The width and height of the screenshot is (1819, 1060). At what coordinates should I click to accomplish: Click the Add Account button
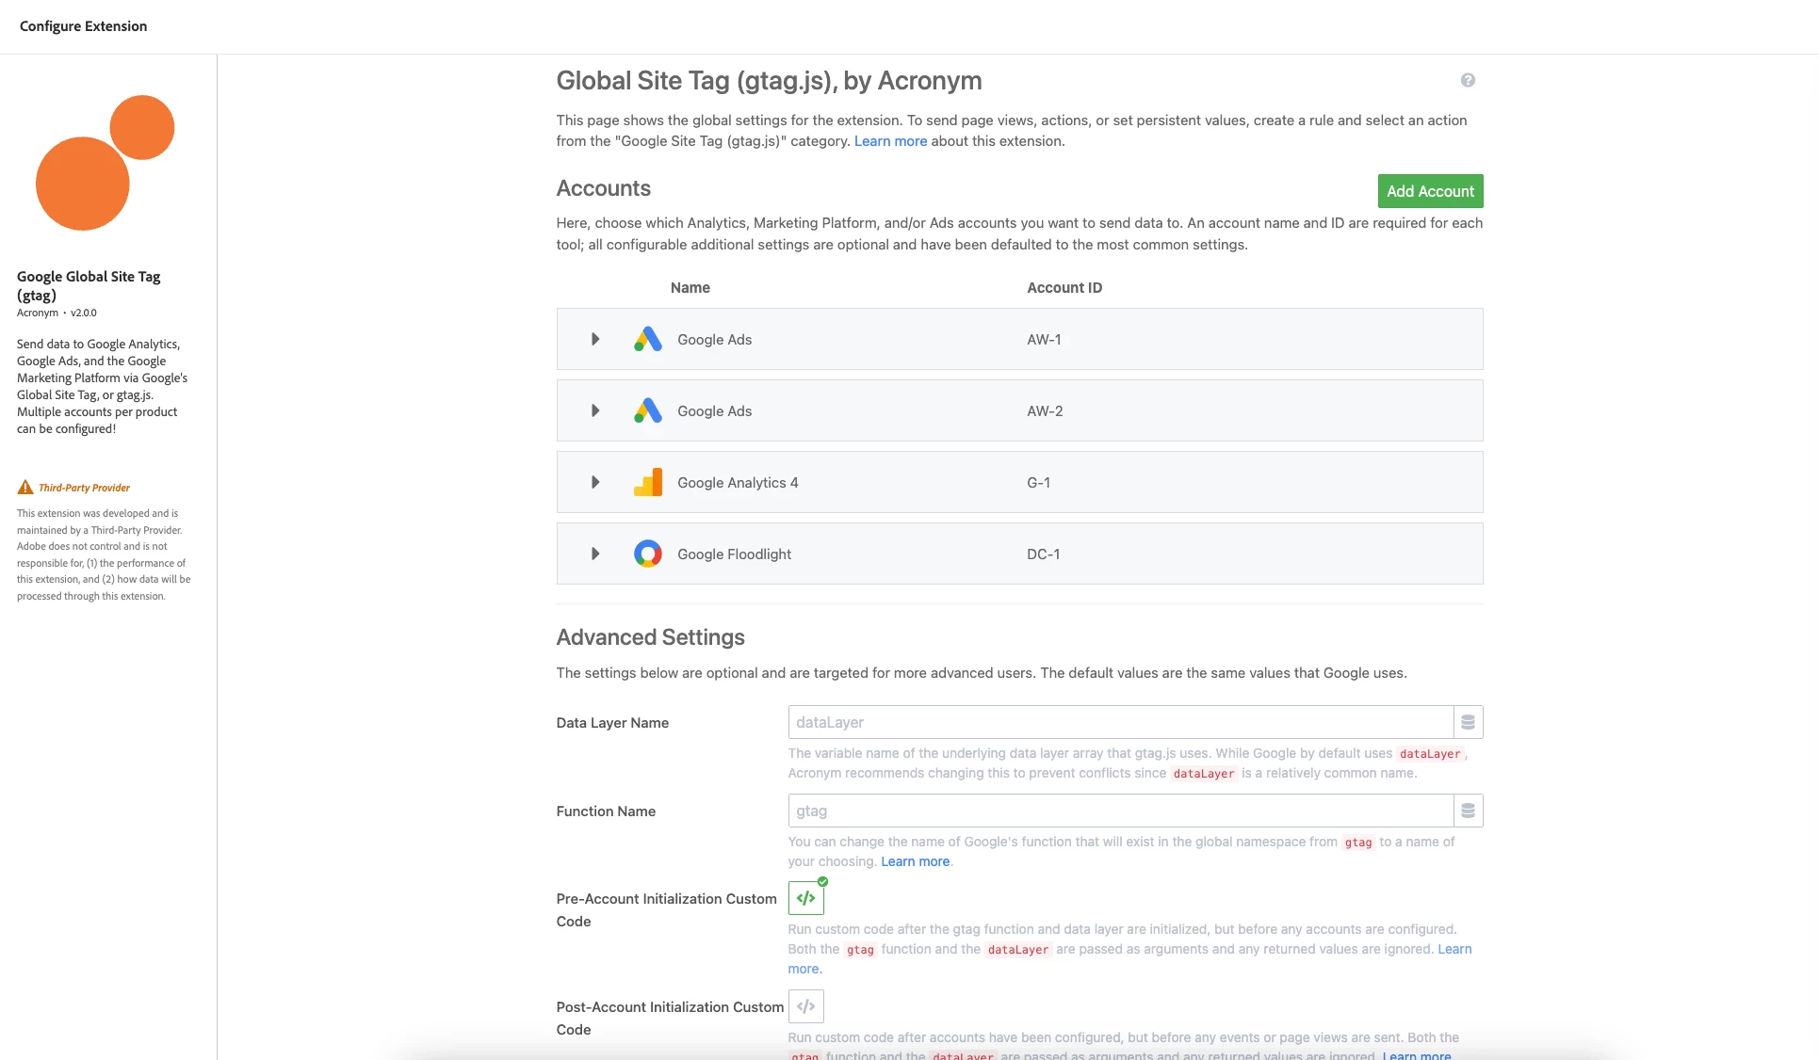click(1429, 192)
